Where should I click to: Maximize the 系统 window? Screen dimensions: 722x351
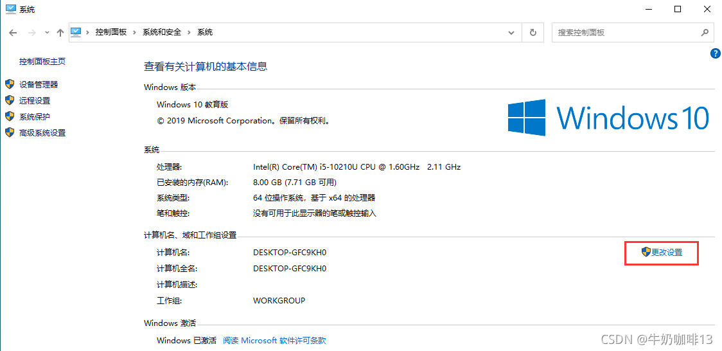(677, 9)
